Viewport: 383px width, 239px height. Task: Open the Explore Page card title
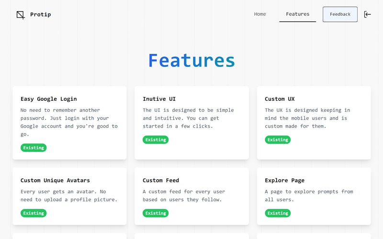(x=283, y=180)
